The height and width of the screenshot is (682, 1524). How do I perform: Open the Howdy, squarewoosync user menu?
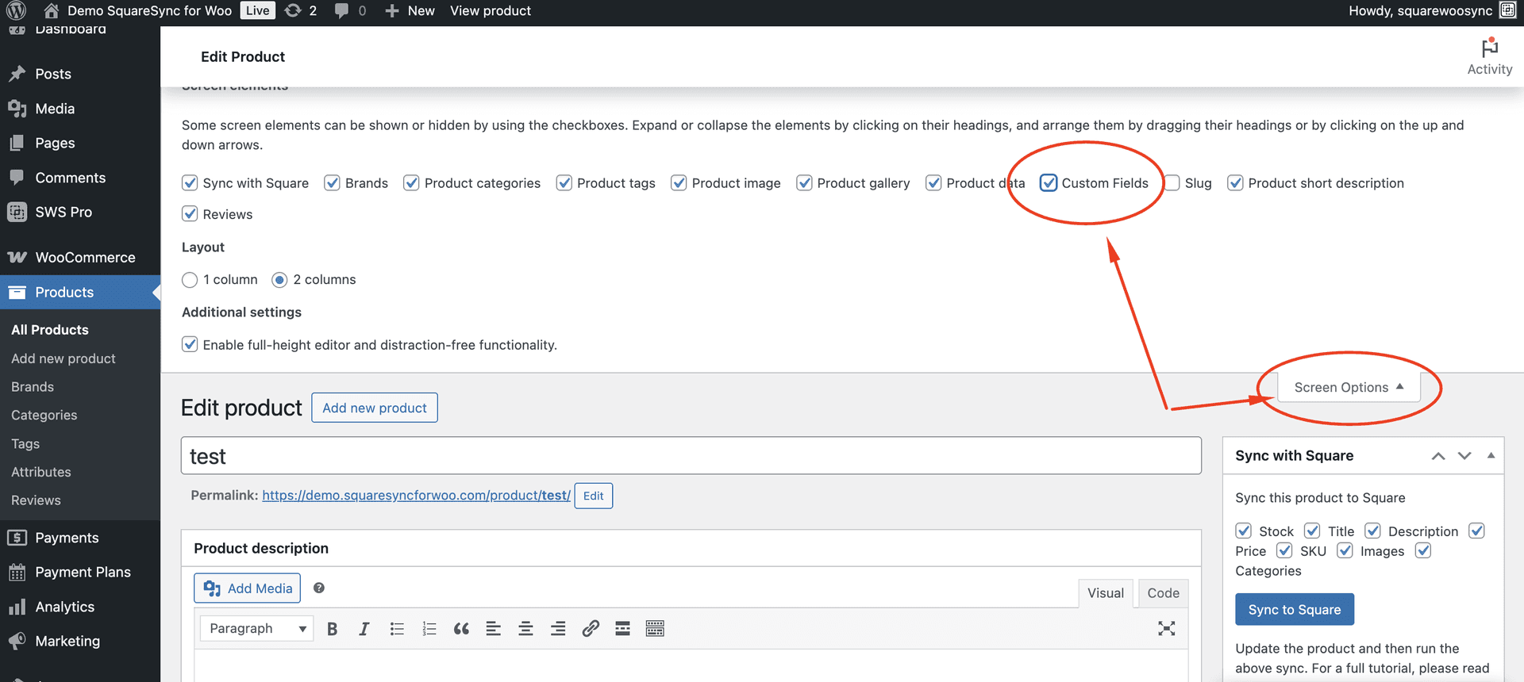pos(1432,10)
